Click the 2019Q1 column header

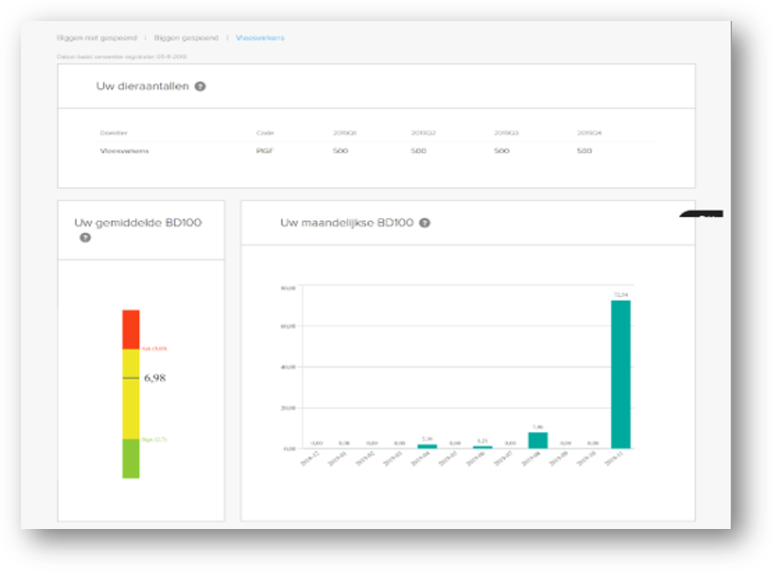point(344,133)
